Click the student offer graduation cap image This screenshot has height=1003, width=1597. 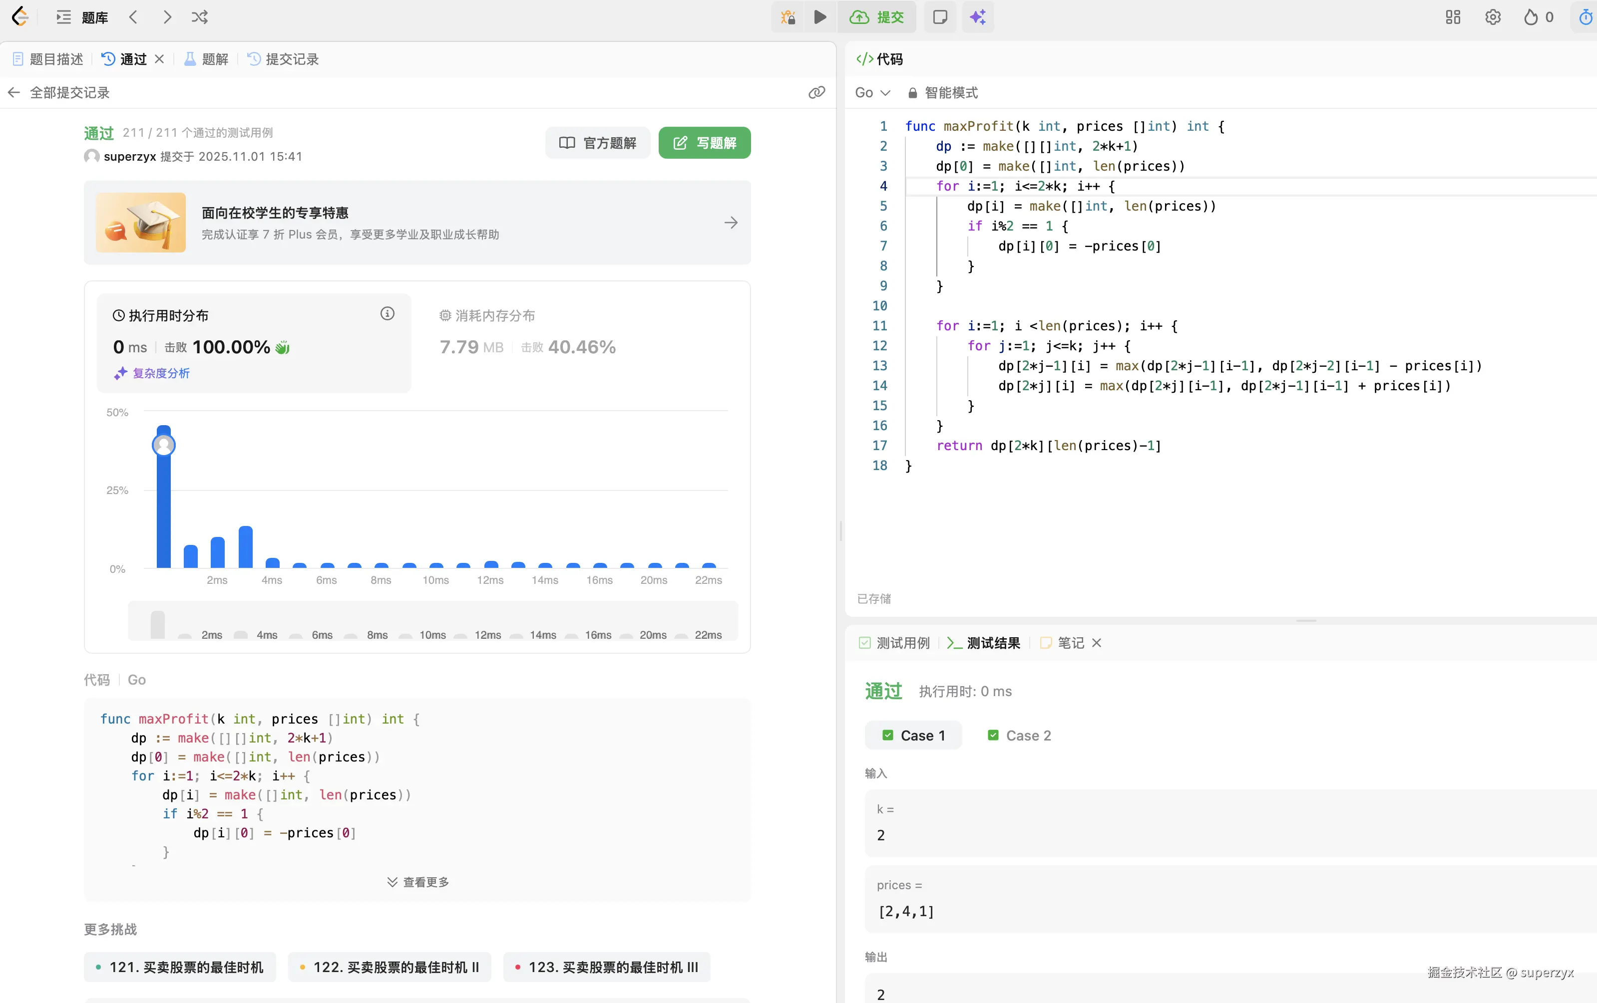point(141,223)
